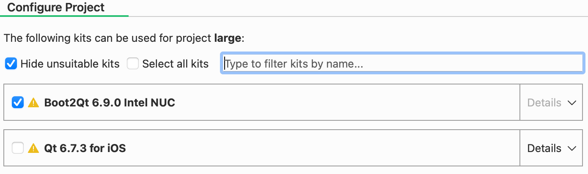588x174 pixels.
Task: Click the chevron arrow beside iOS kit Details
Action: point(572,148)
